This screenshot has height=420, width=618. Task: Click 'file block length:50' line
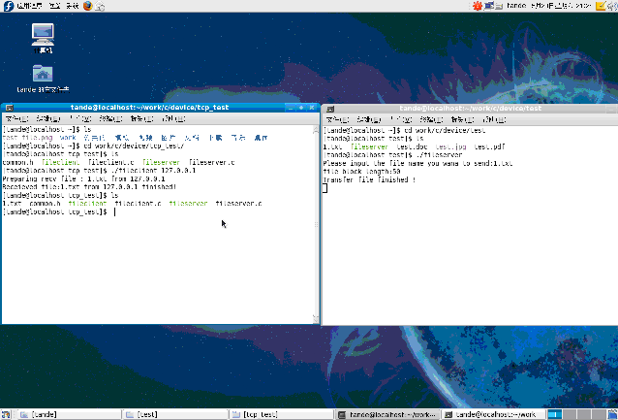362,172
